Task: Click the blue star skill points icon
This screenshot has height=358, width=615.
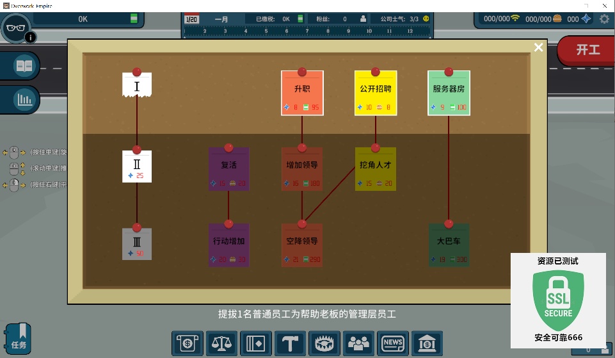Action: [586, 19]
